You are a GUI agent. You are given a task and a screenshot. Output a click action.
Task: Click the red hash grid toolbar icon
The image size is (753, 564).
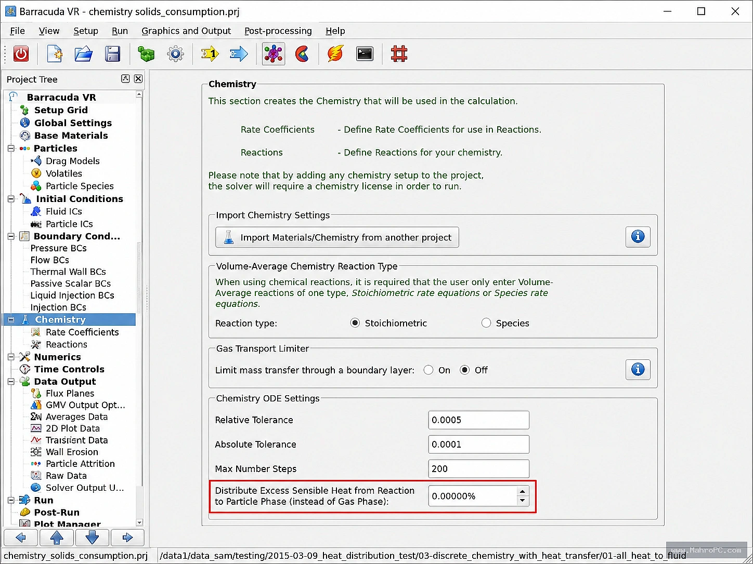tap(399, 53)
